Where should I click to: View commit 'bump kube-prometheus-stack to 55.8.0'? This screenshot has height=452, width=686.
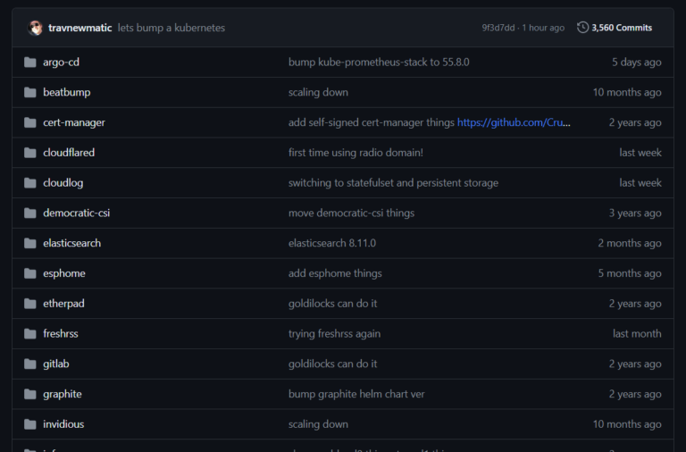coord(379,63)
